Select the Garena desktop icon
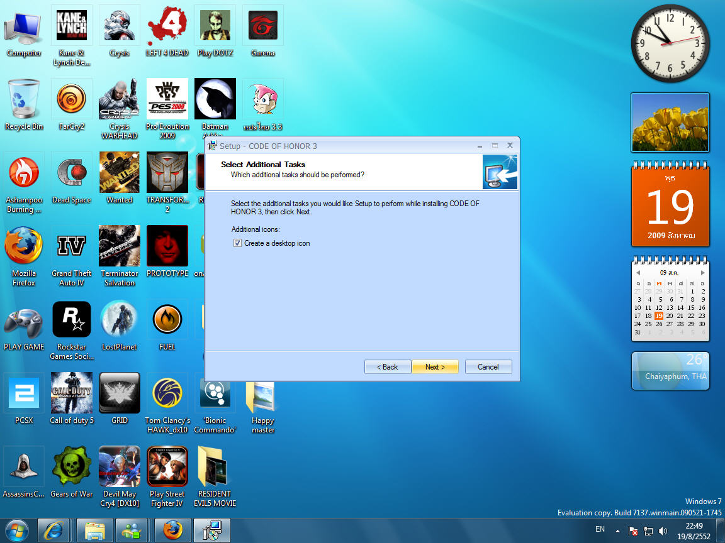This screenshot has width=725, height=543. point(262,32)
